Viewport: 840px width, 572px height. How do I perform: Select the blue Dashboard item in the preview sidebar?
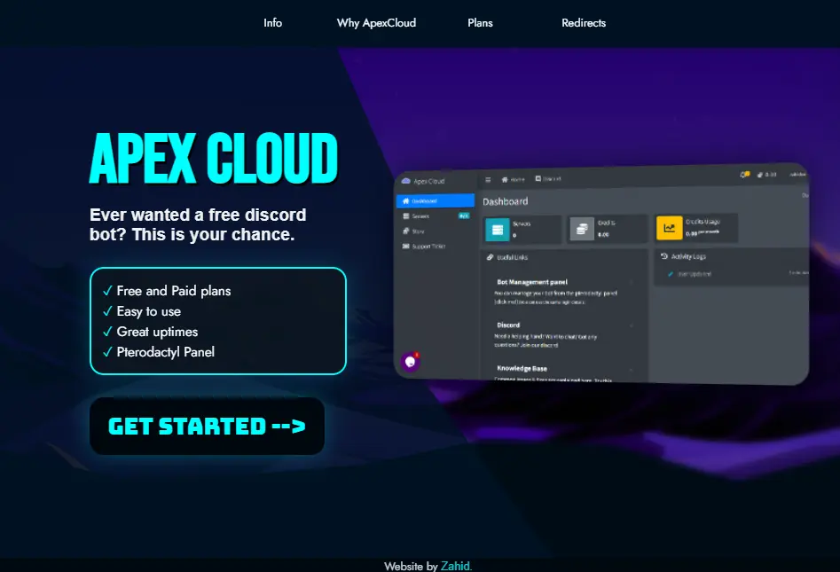point(435,200)
